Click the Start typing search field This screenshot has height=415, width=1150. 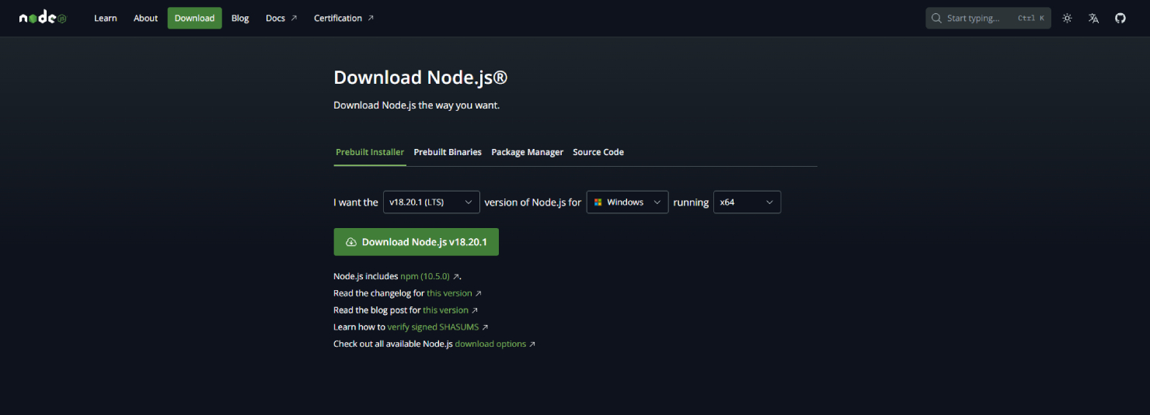point(979,18)
